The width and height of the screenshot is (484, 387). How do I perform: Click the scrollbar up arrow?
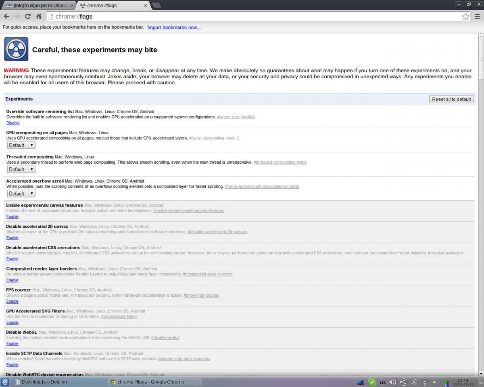[481, 37]
